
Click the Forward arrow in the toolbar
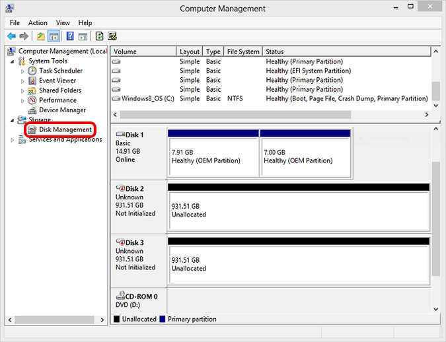(24, 36)
